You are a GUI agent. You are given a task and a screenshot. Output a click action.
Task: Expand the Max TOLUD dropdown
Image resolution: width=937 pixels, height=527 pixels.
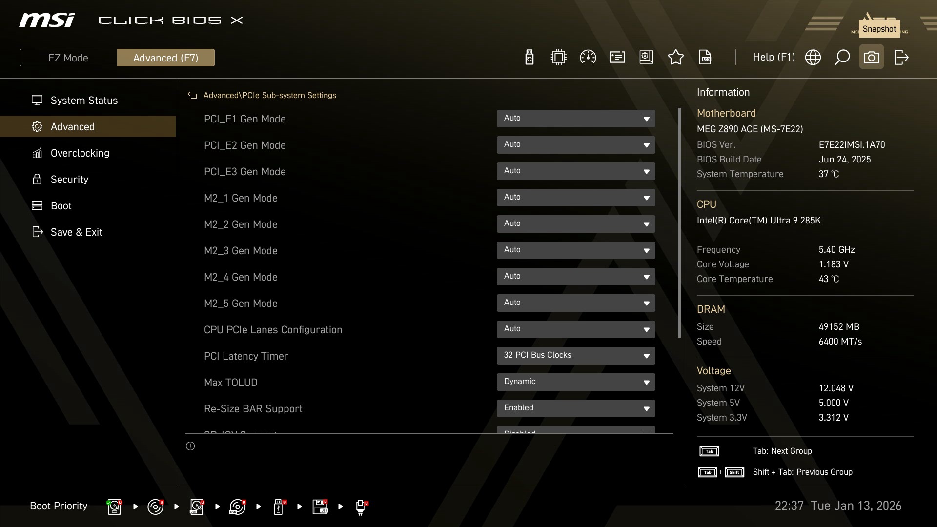[x=575, y=382]
